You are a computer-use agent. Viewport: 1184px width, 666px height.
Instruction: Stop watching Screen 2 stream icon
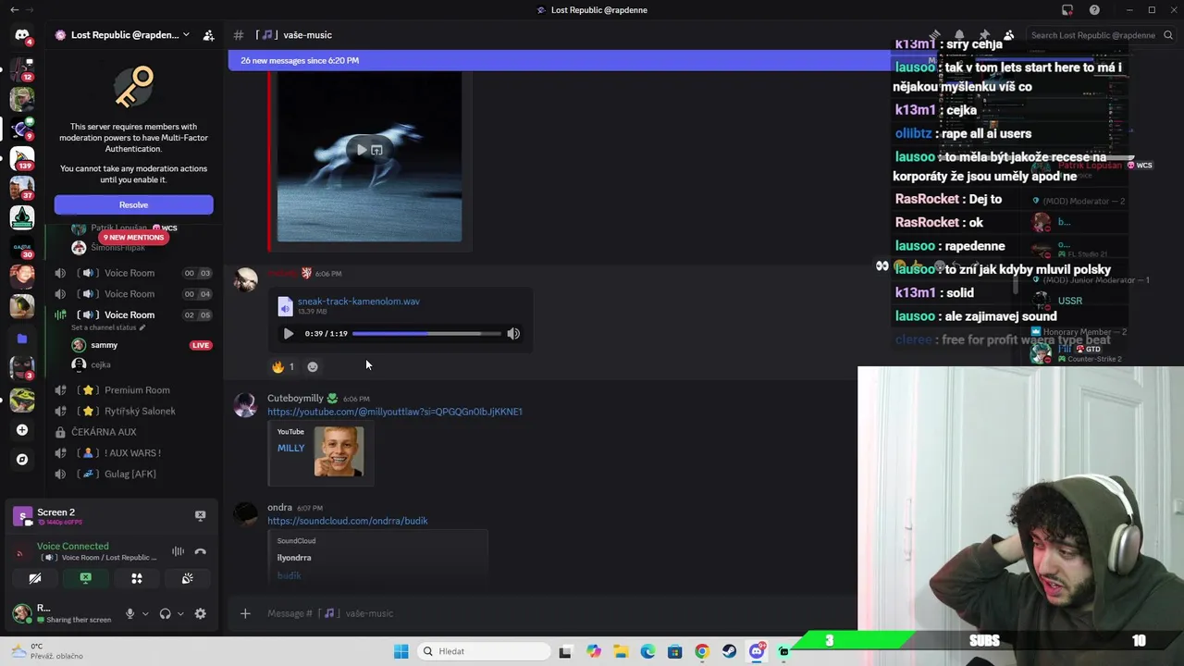tap(200, 515)
